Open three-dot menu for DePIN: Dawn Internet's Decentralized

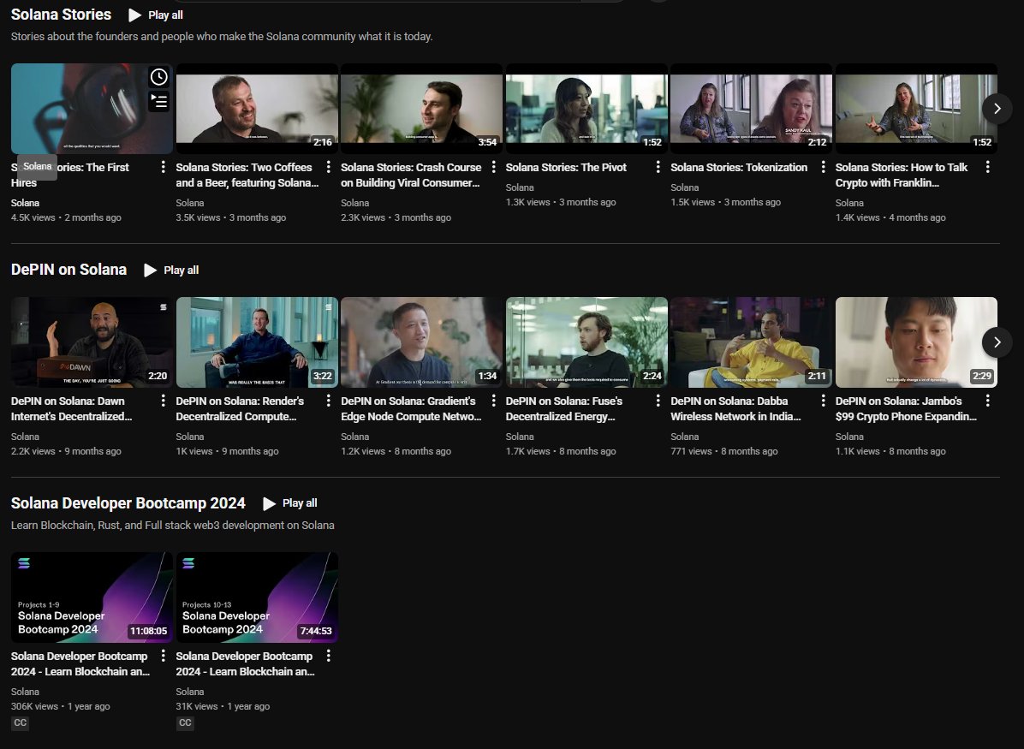point(164,401)
